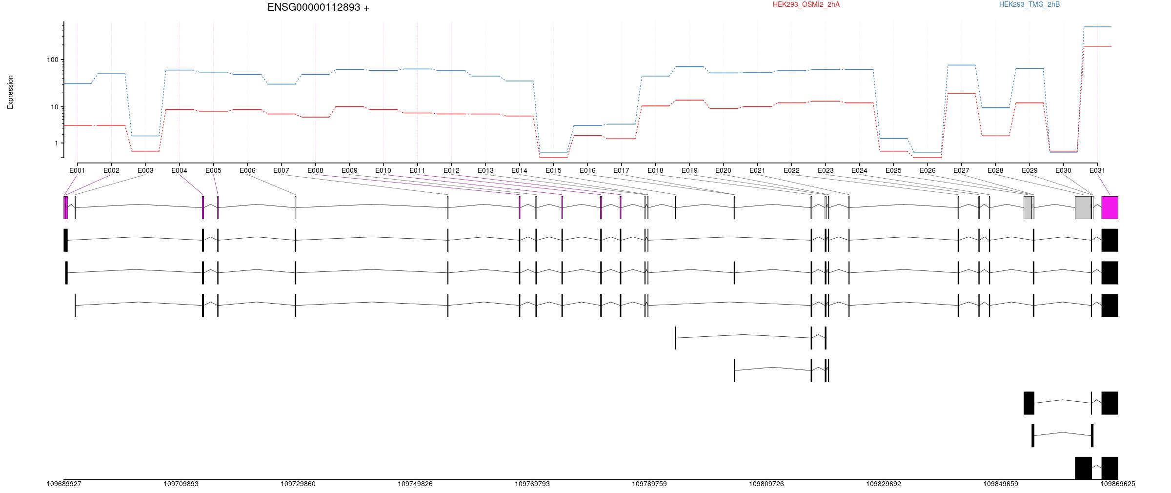Click exon label E003
Viewport: 1171px width, 493px height.
click(x=145, y=170)
